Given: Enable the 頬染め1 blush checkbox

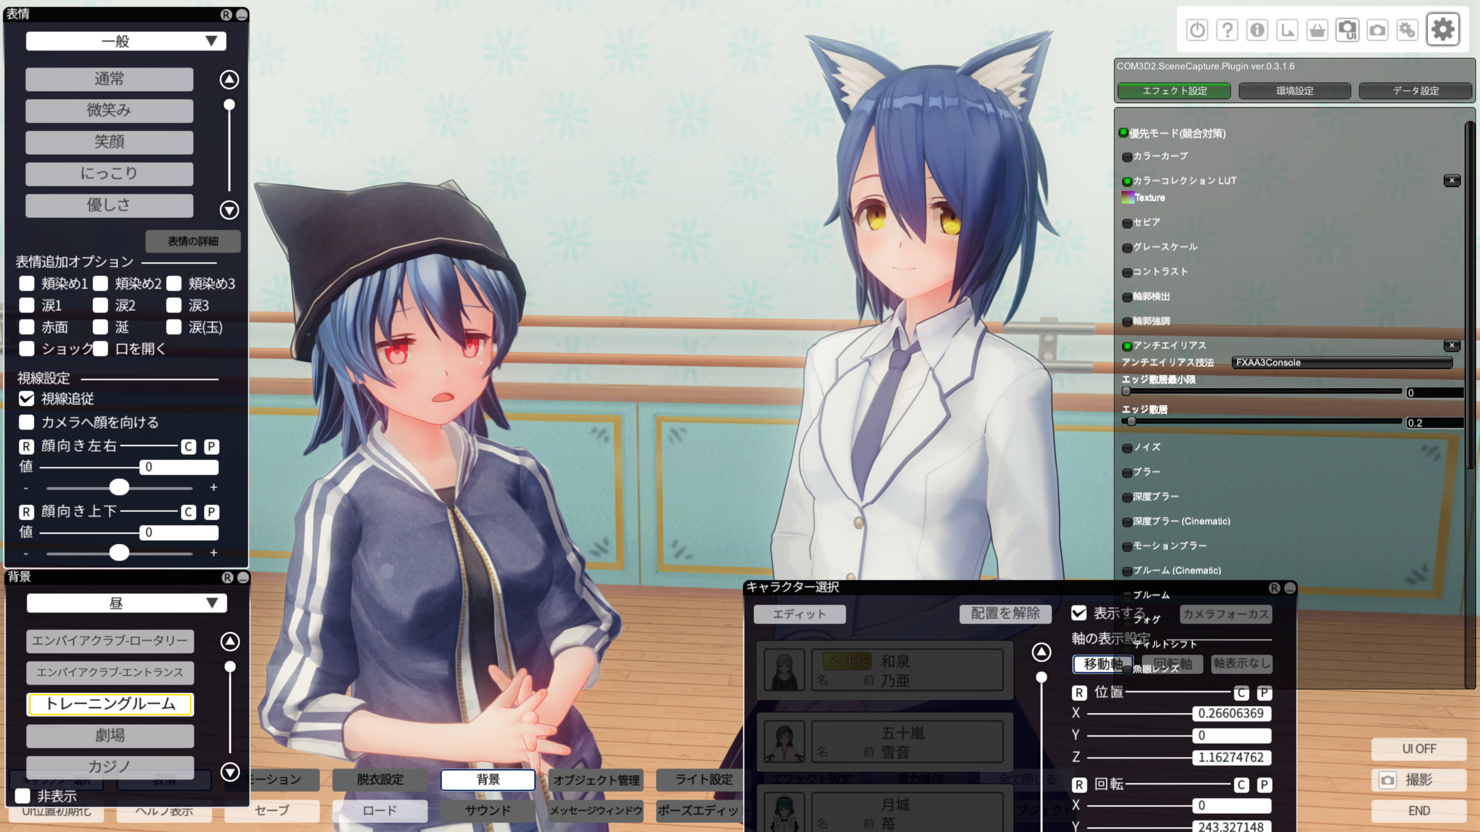Looking at the screenshot, I should (x=27, y=283).
